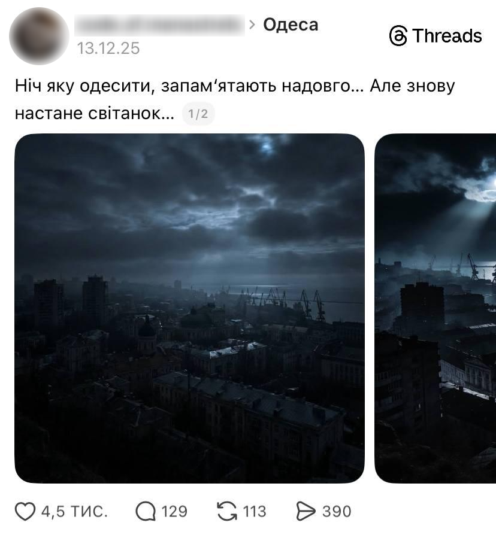Open the second photo with light rays

click(435, 308)
